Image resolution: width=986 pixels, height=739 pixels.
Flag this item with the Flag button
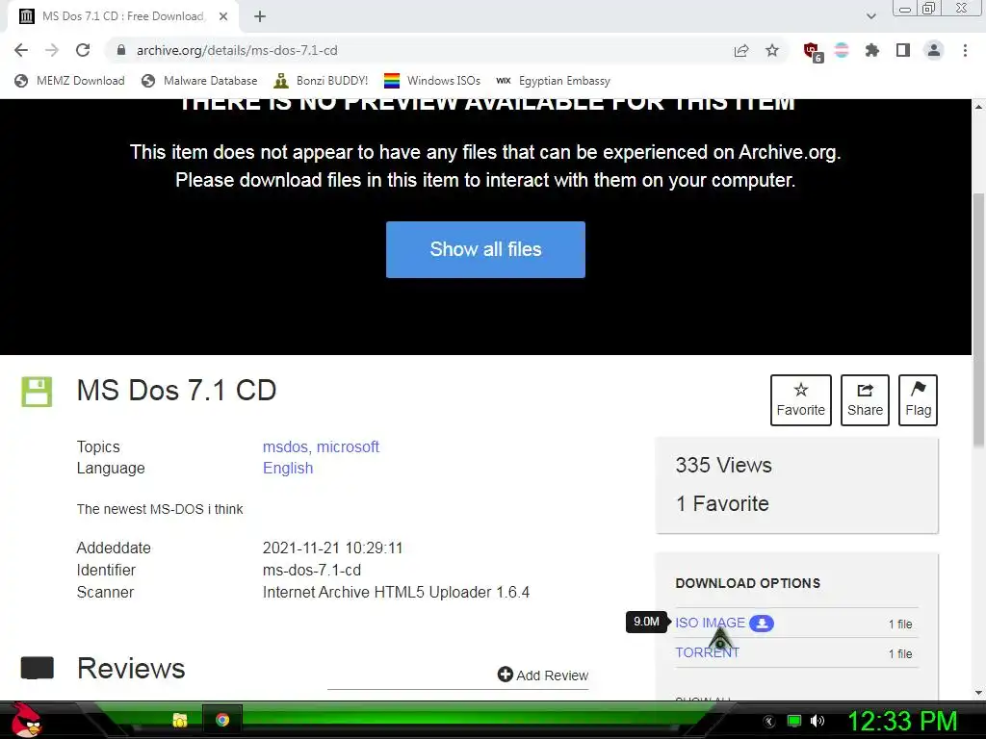click(x=918, y=400)
